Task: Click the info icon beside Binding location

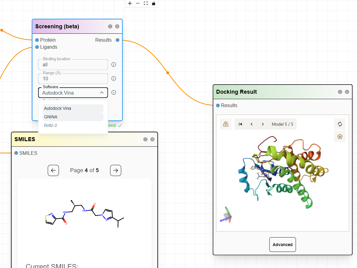Action: (114, 64)
